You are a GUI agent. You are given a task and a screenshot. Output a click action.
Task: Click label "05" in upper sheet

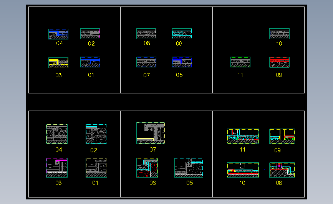(179, 75)
